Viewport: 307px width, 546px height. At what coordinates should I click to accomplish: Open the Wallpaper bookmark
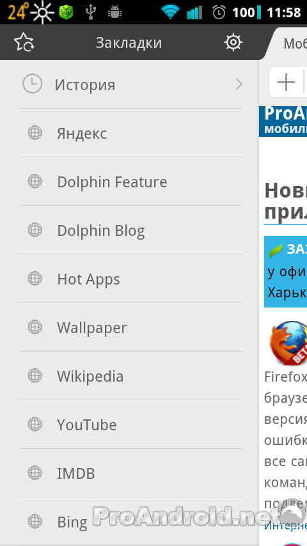[x=131, y=327]
